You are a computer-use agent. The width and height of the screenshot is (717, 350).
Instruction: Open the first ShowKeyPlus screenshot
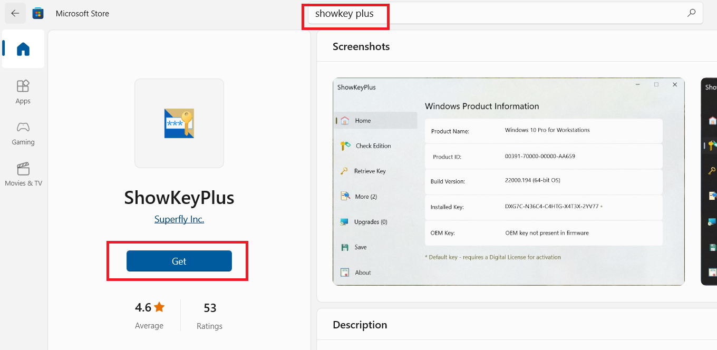click(509, 182)
